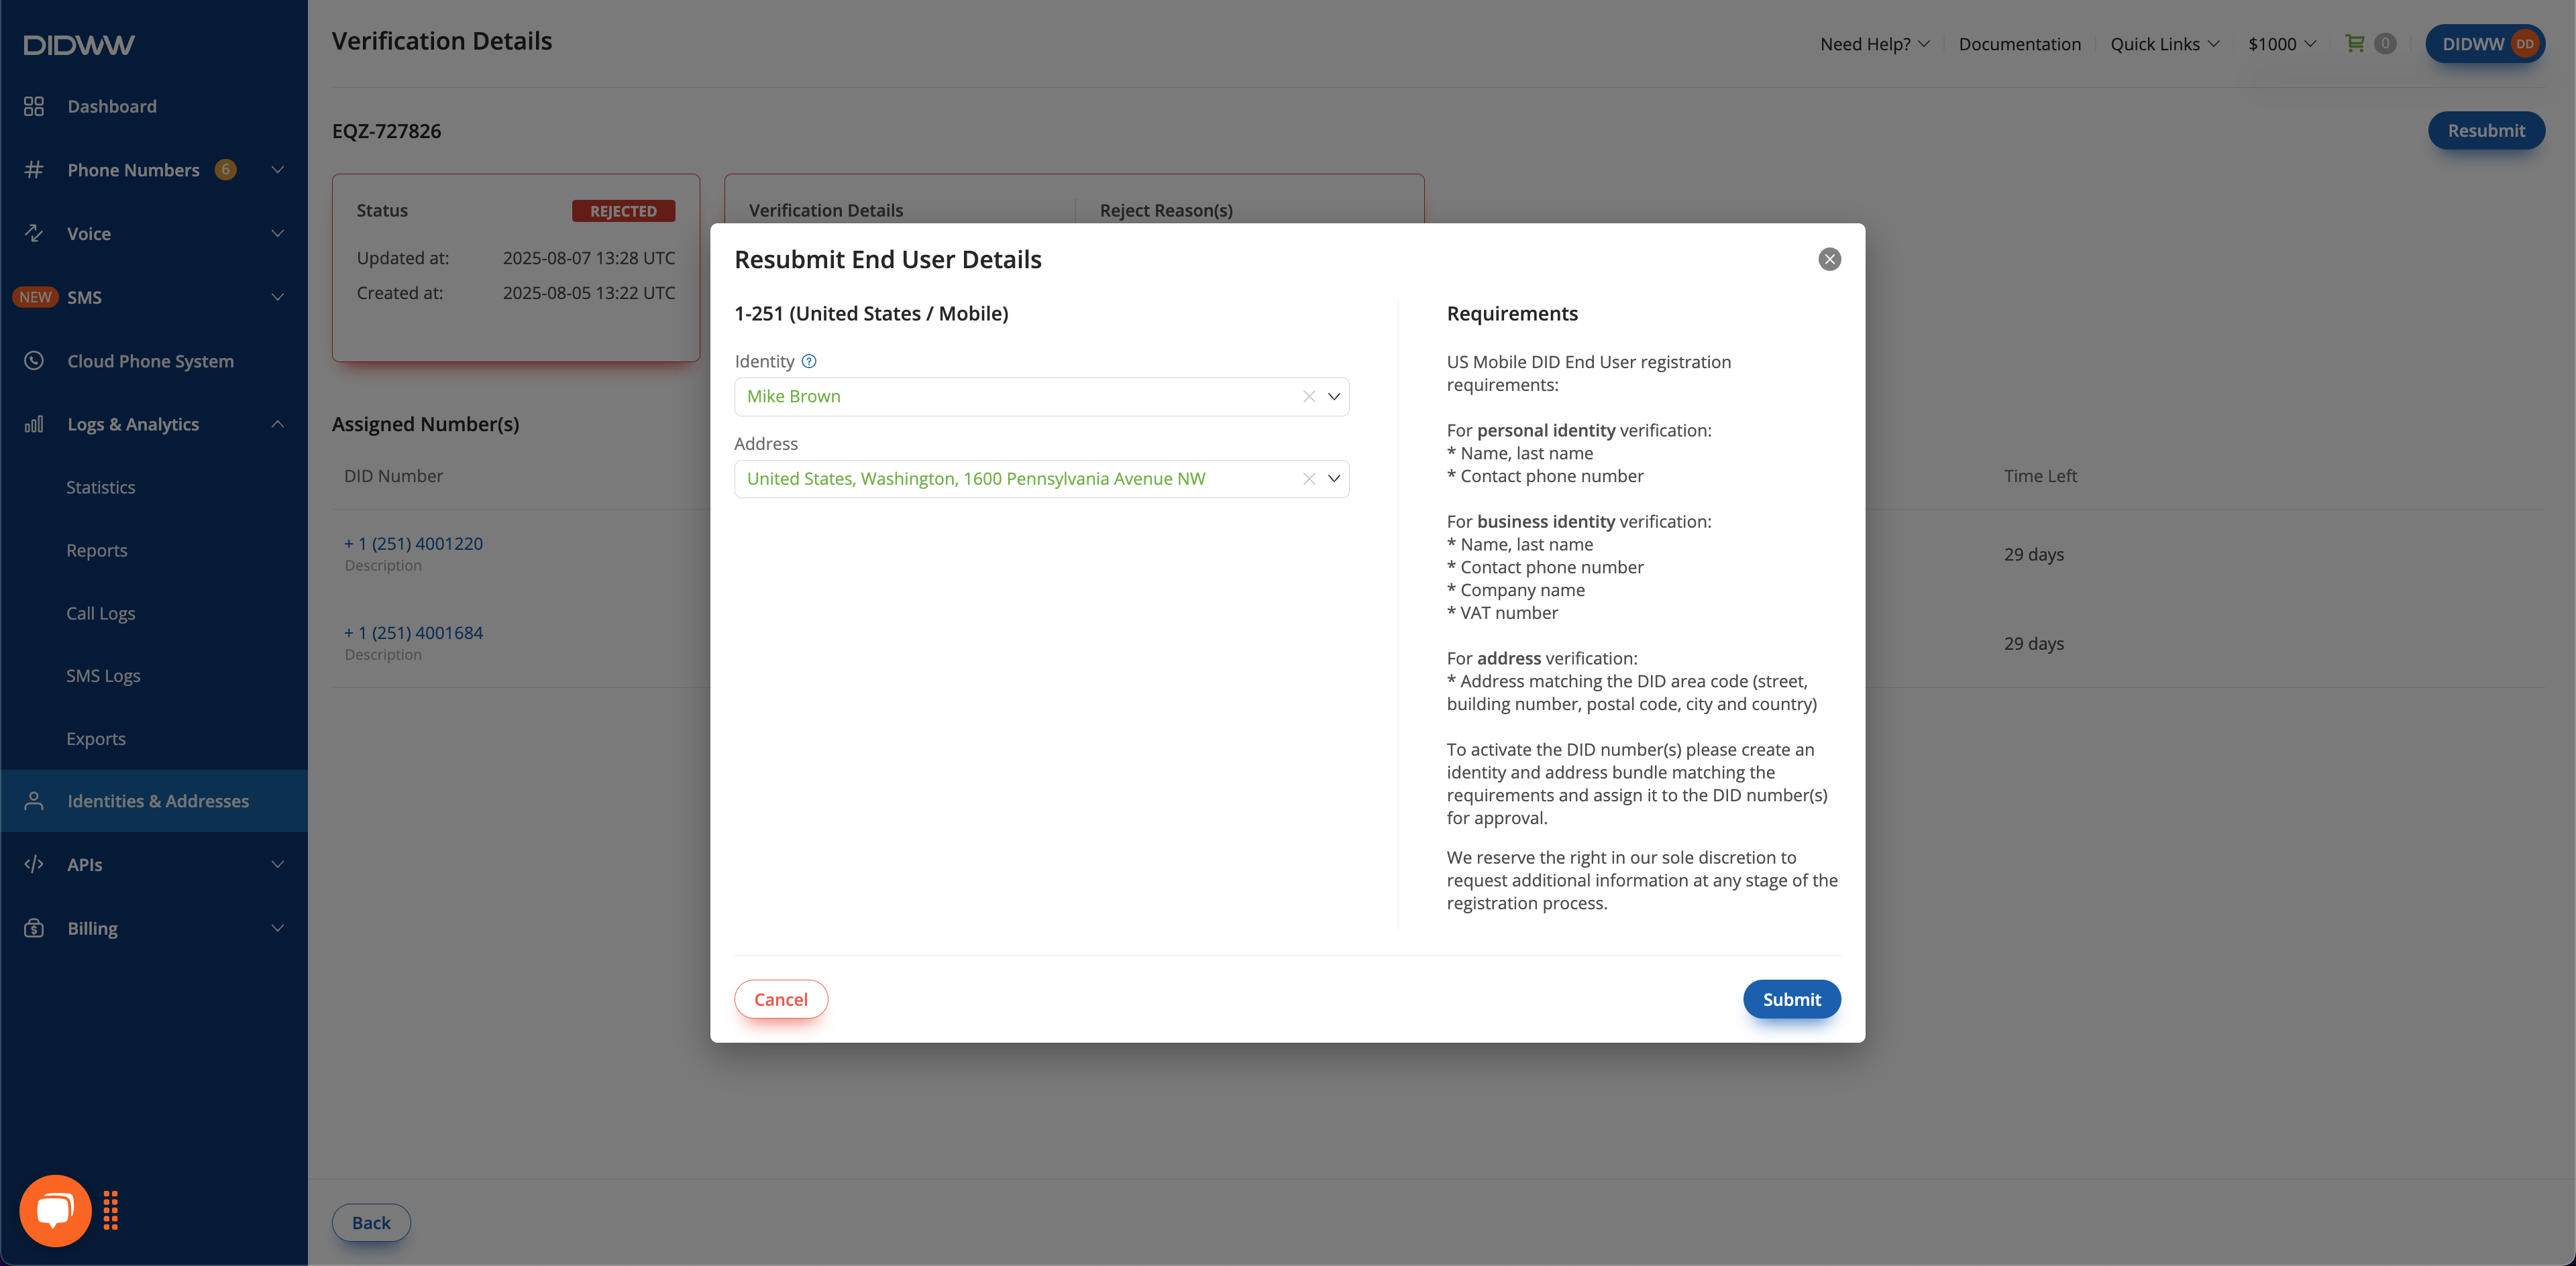Open Quick Links menu
Screen dimensions: 2576x1266
pos(2164,43)
